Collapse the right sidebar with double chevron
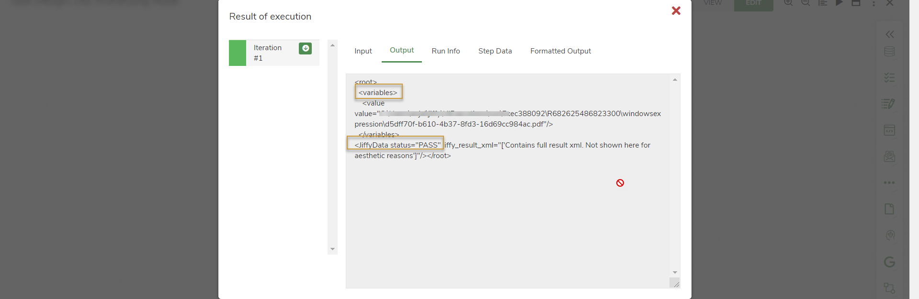The image size is (919, 299). pos(890,34)
